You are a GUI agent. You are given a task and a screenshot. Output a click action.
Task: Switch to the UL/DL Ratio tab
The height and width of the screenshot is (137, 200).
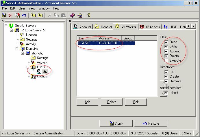click(175, 27)
